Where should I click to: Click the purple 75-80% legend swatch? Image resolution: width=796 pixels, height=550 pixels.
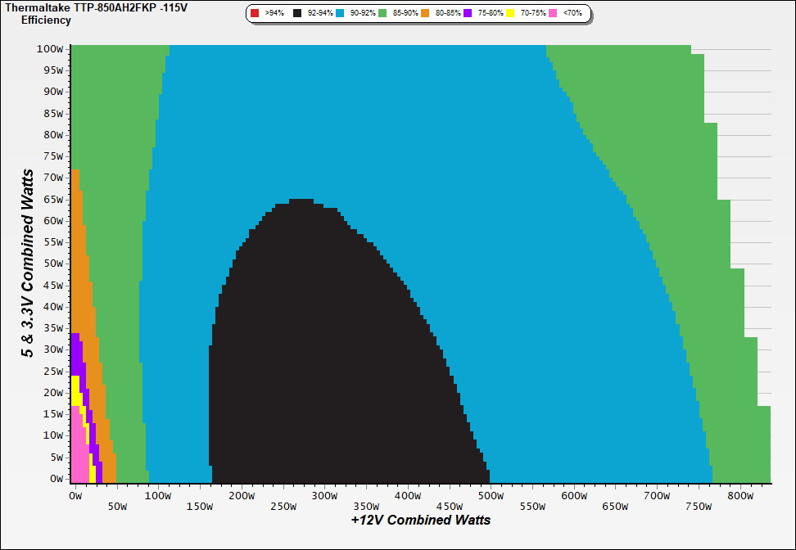pos(468,14)
